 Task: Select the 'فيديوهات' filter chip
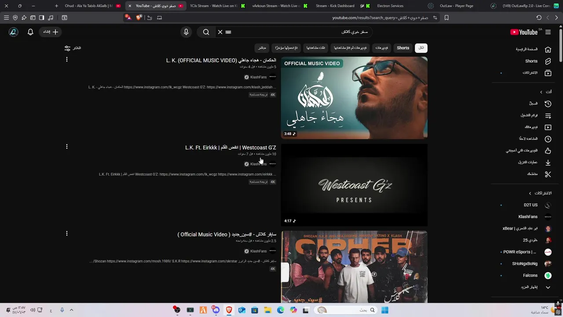click(x=382, y=48)
